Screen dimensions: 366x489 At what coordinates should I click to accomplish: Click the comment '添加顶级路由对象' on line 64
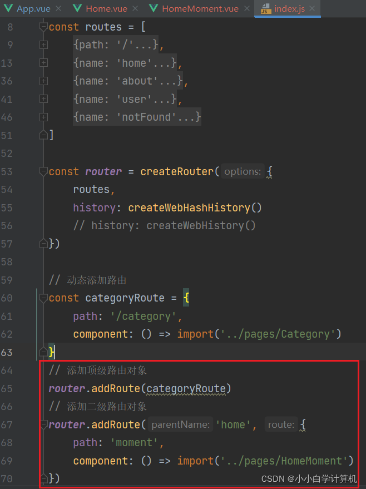pyautogui.click(x=107, y=371)
